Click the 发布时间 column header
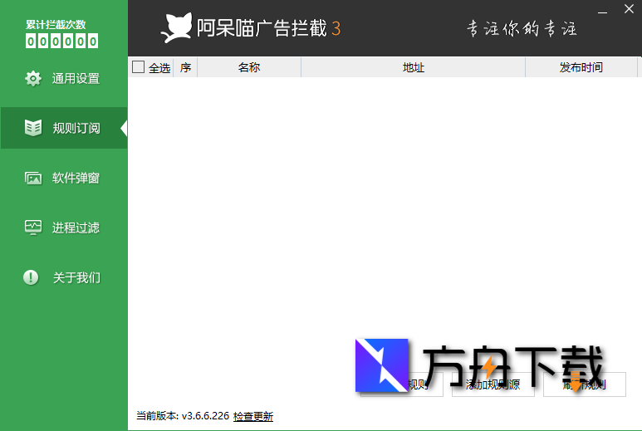This screenshot has height=431, width=642. [581, 67]
